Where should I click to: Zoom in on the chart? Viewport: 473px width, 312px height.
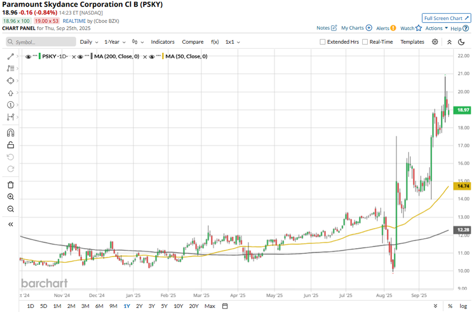click(11, 196)
